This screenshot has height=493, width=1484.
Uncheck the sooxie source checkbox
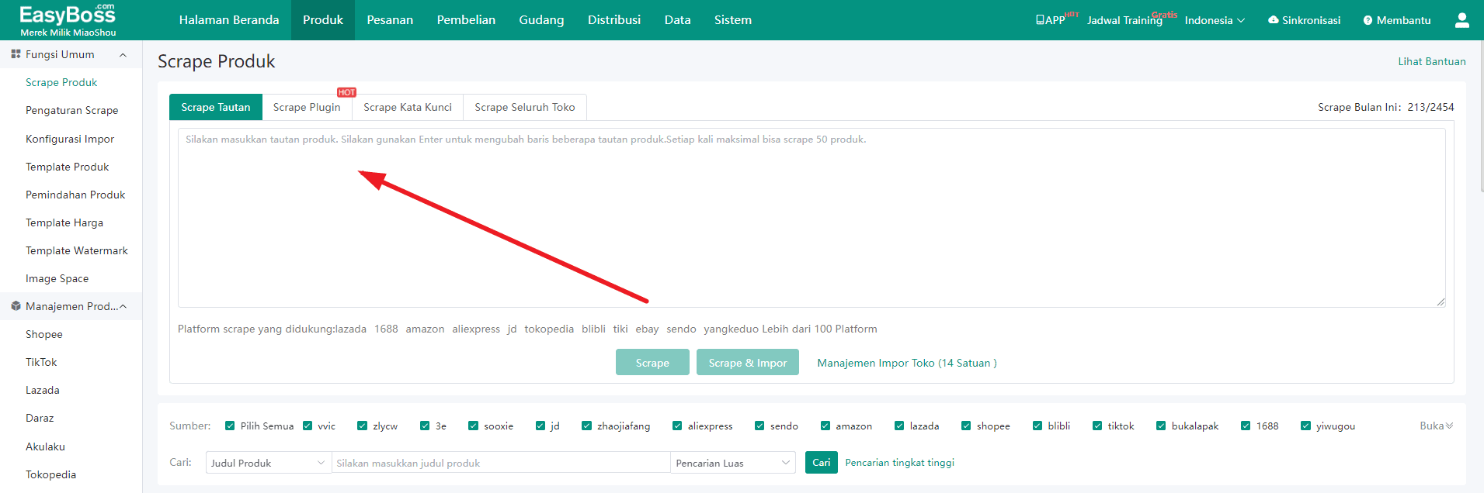pyautogui.click(x=473, y=426)
